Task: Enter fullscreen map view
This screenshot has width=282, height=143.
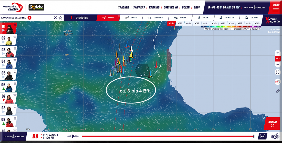Action: pyautogui.click(x=278, y=72)
